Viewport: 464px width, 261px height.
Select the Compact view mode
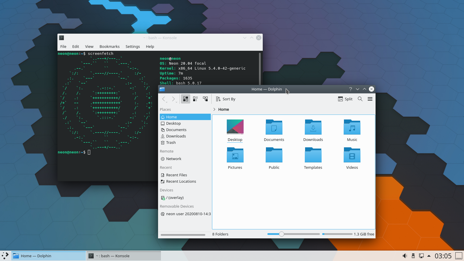tap(195, 99)
